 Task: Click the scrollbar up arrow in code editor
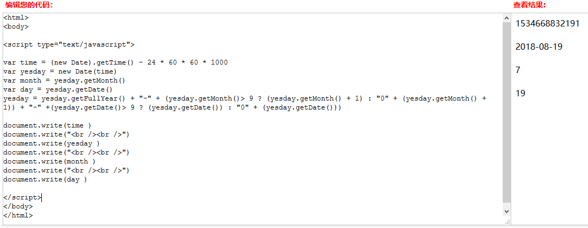(x=506, y=18)
